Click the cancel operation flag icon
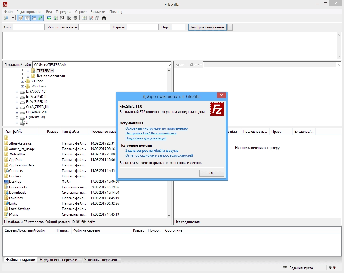 [x=62, y=18]
